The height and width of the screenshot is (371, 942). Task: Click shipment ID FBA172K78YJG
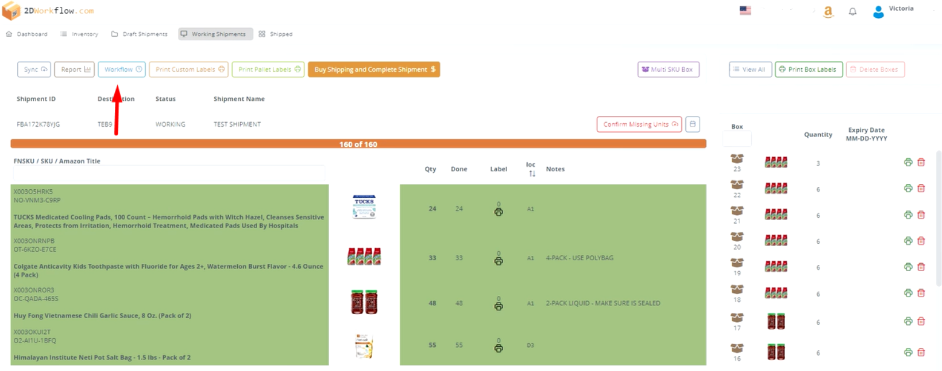38,124
